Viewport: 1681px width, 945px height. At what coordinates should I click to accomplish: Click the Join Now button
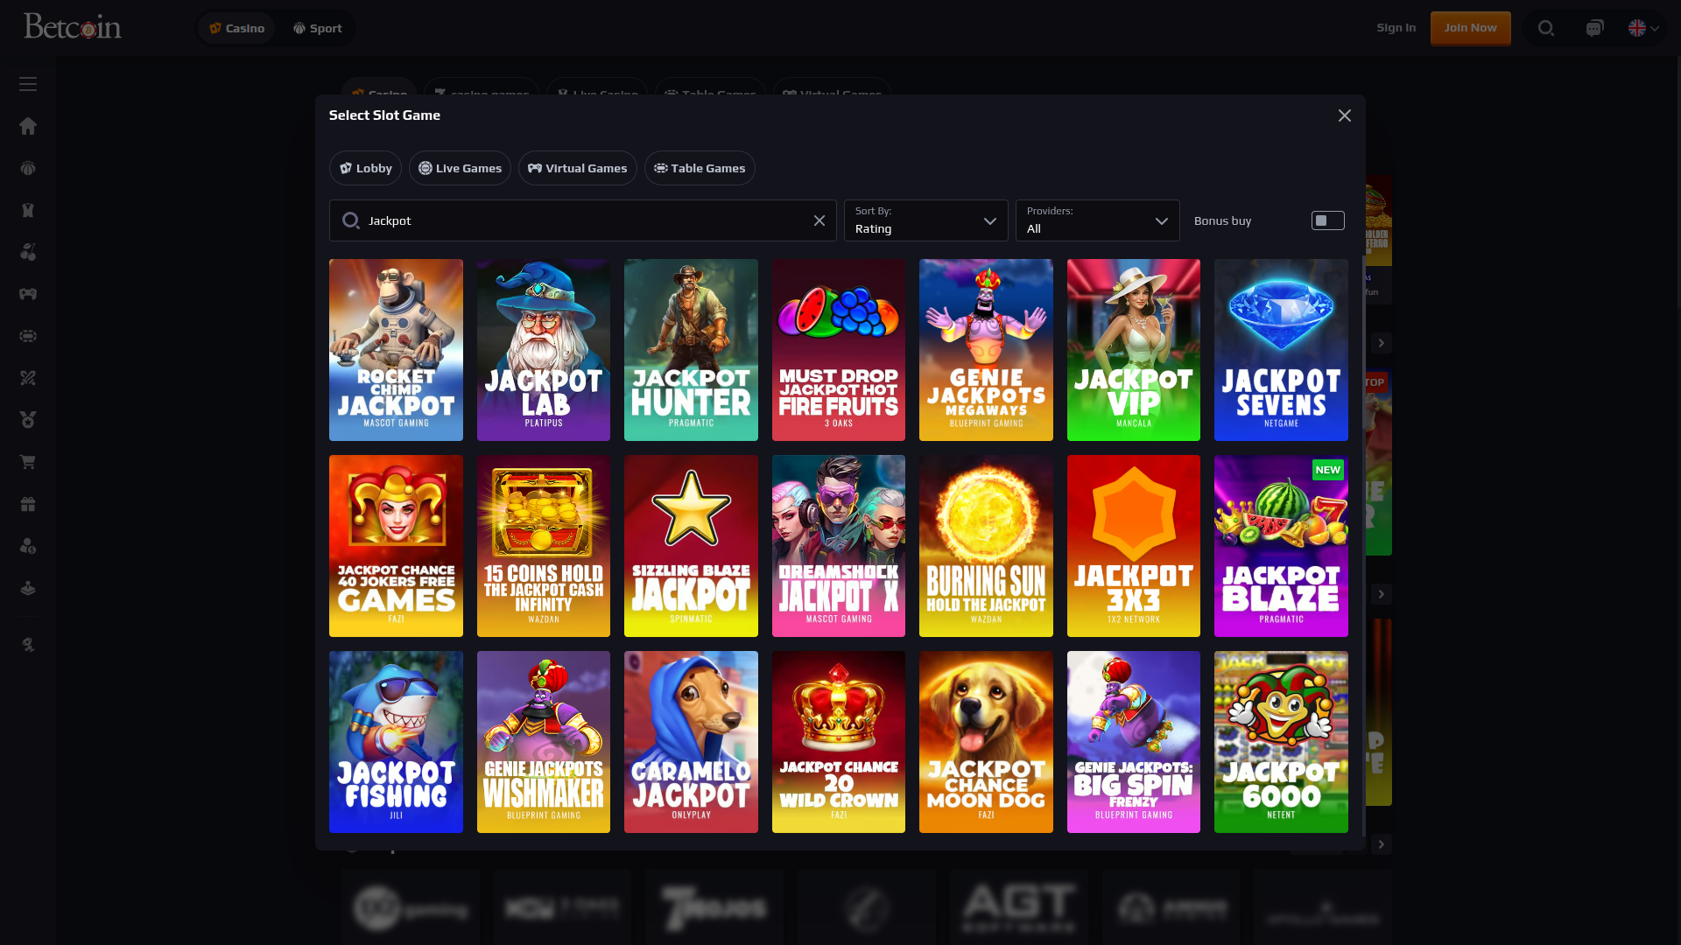click(x=1470, y=27)
